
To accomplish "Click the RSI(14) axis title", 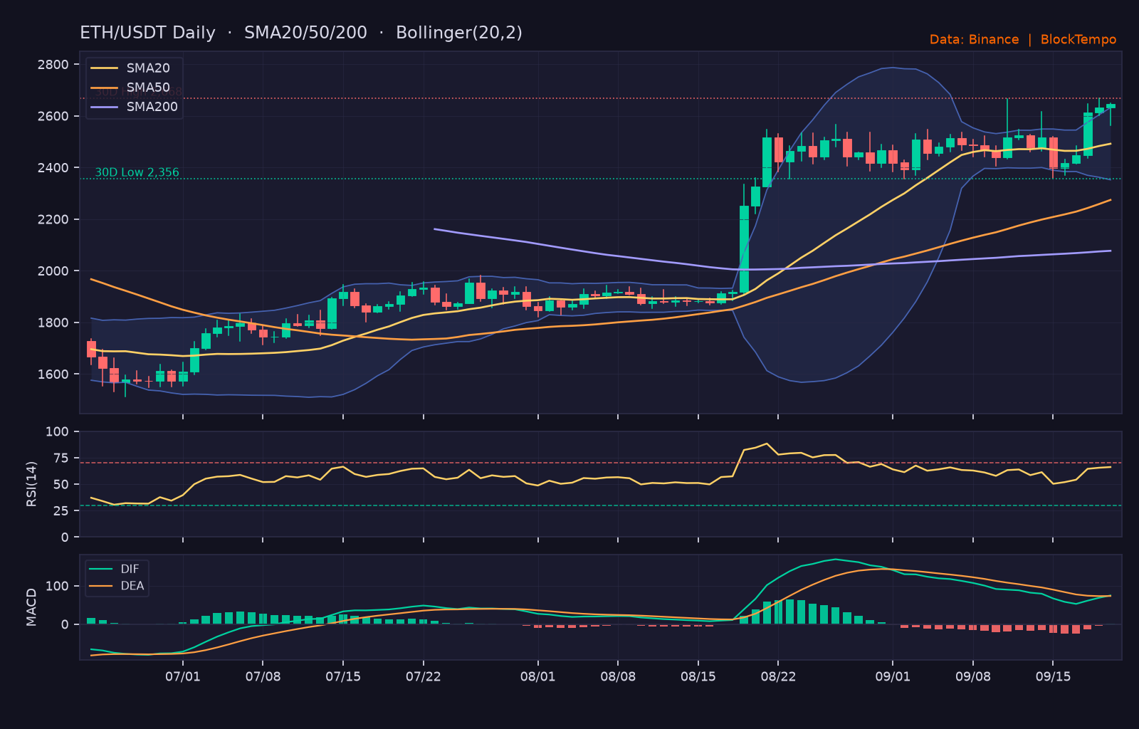I will [x=31, y=484].
